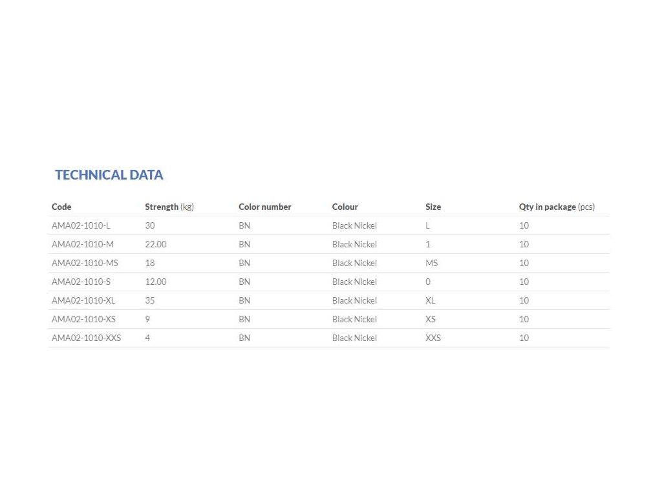This screenshot has width=662, height=496.
Task: Click the Colour column header
Action: (x=345, y=207)
